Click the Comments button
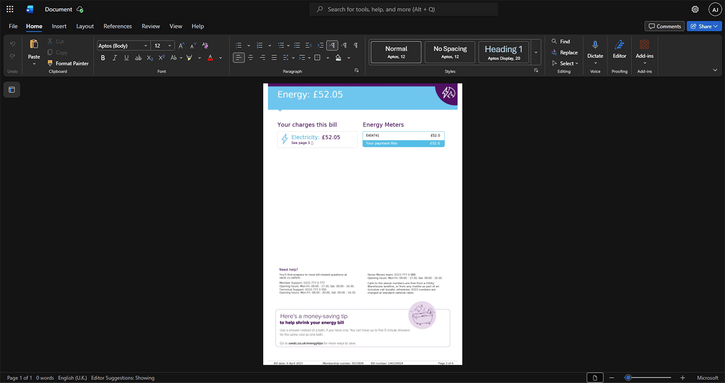Image resolution: width=725 pixels, height=383 pixels. [664, 26]
